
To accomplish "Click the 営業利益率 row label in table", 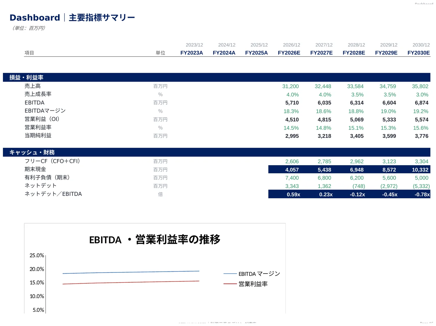I will [38, 127].
